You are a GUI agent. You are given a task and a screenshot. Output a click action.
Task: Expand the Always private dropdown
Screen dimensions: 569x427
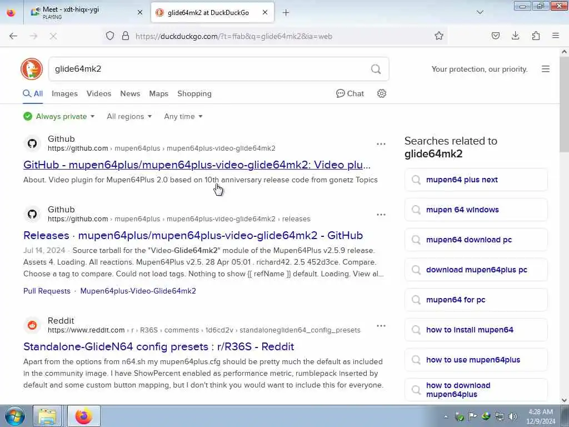pos(59,116)
